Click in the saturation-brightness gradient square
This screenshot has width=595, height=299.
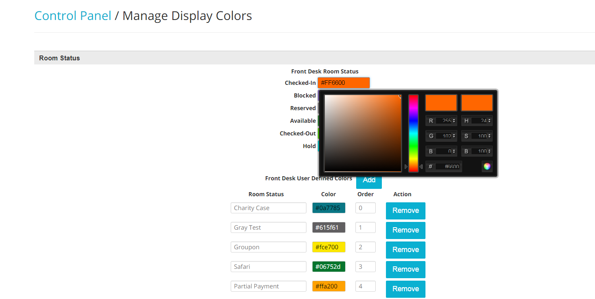(x=363, y=133)
